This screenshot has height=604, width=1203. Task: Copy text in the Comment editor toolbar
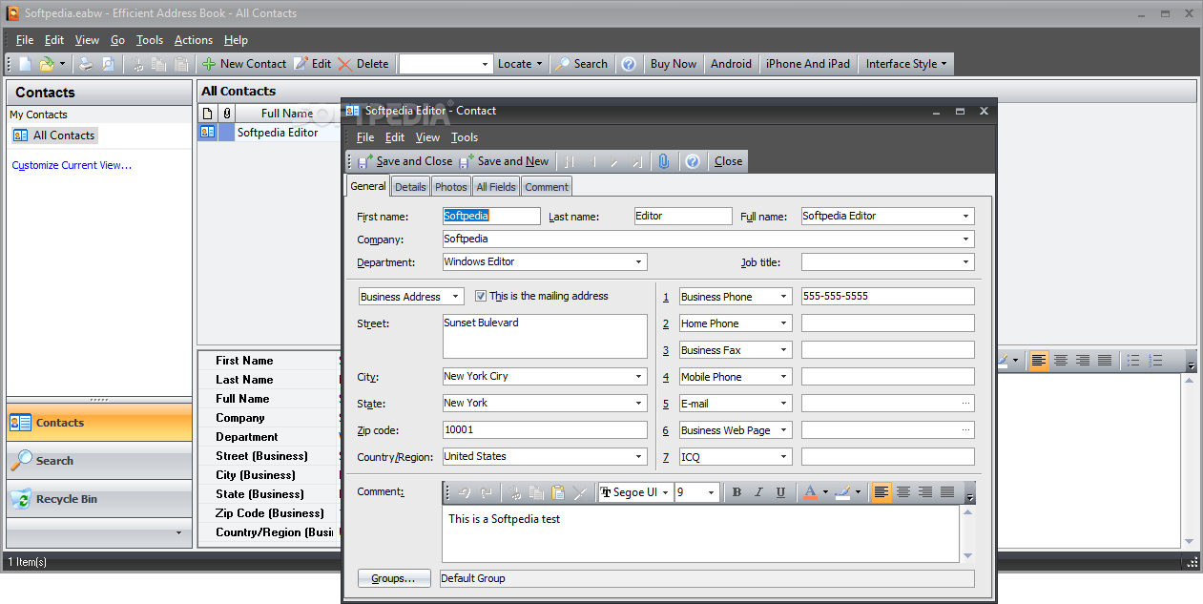click(536, 492)
